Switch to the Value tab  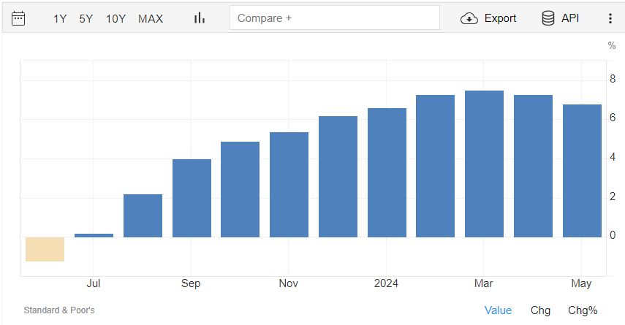498,310
